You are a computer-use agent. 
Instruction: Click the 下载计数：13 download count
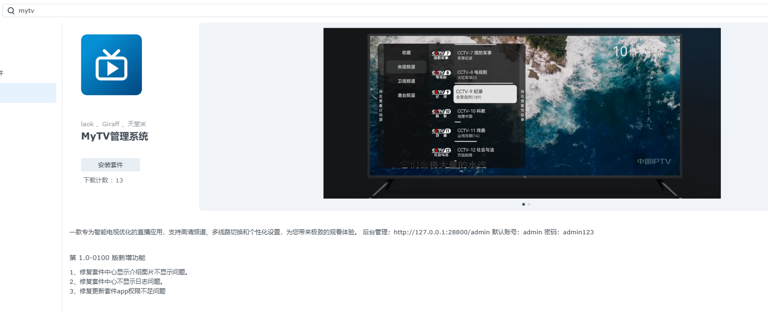[103, 180]
